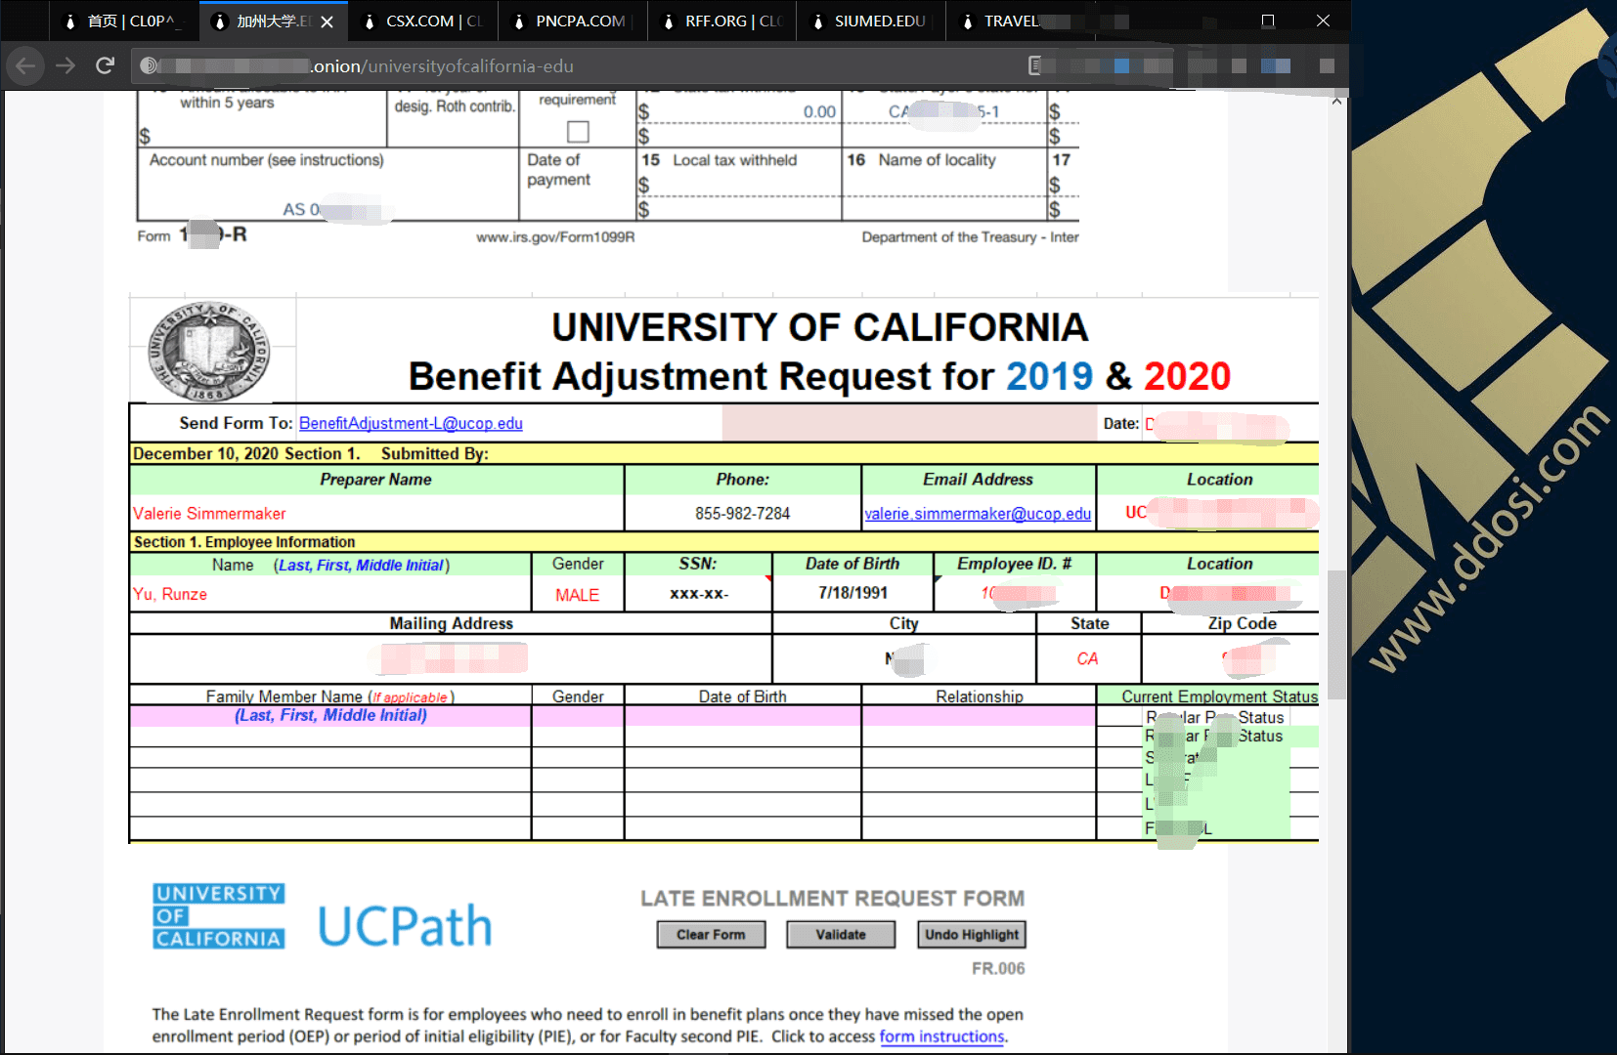1617x1055 pixels.
Task: Click the '0.00' state tax value
Action: click(x=819, y=112)
